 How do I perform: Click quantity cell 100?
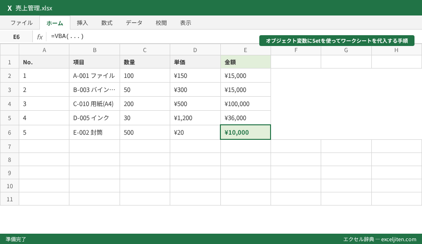(145, 76)
